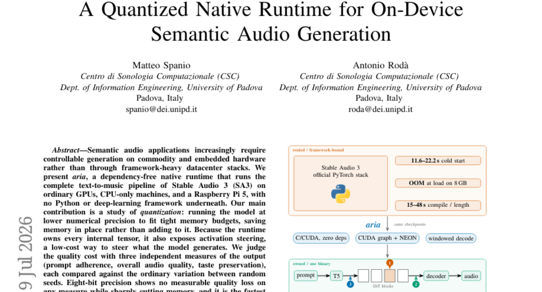Screen dimensions: 542x292
Task: Click the decoder box in the pipeline
Action: [437, 276]
